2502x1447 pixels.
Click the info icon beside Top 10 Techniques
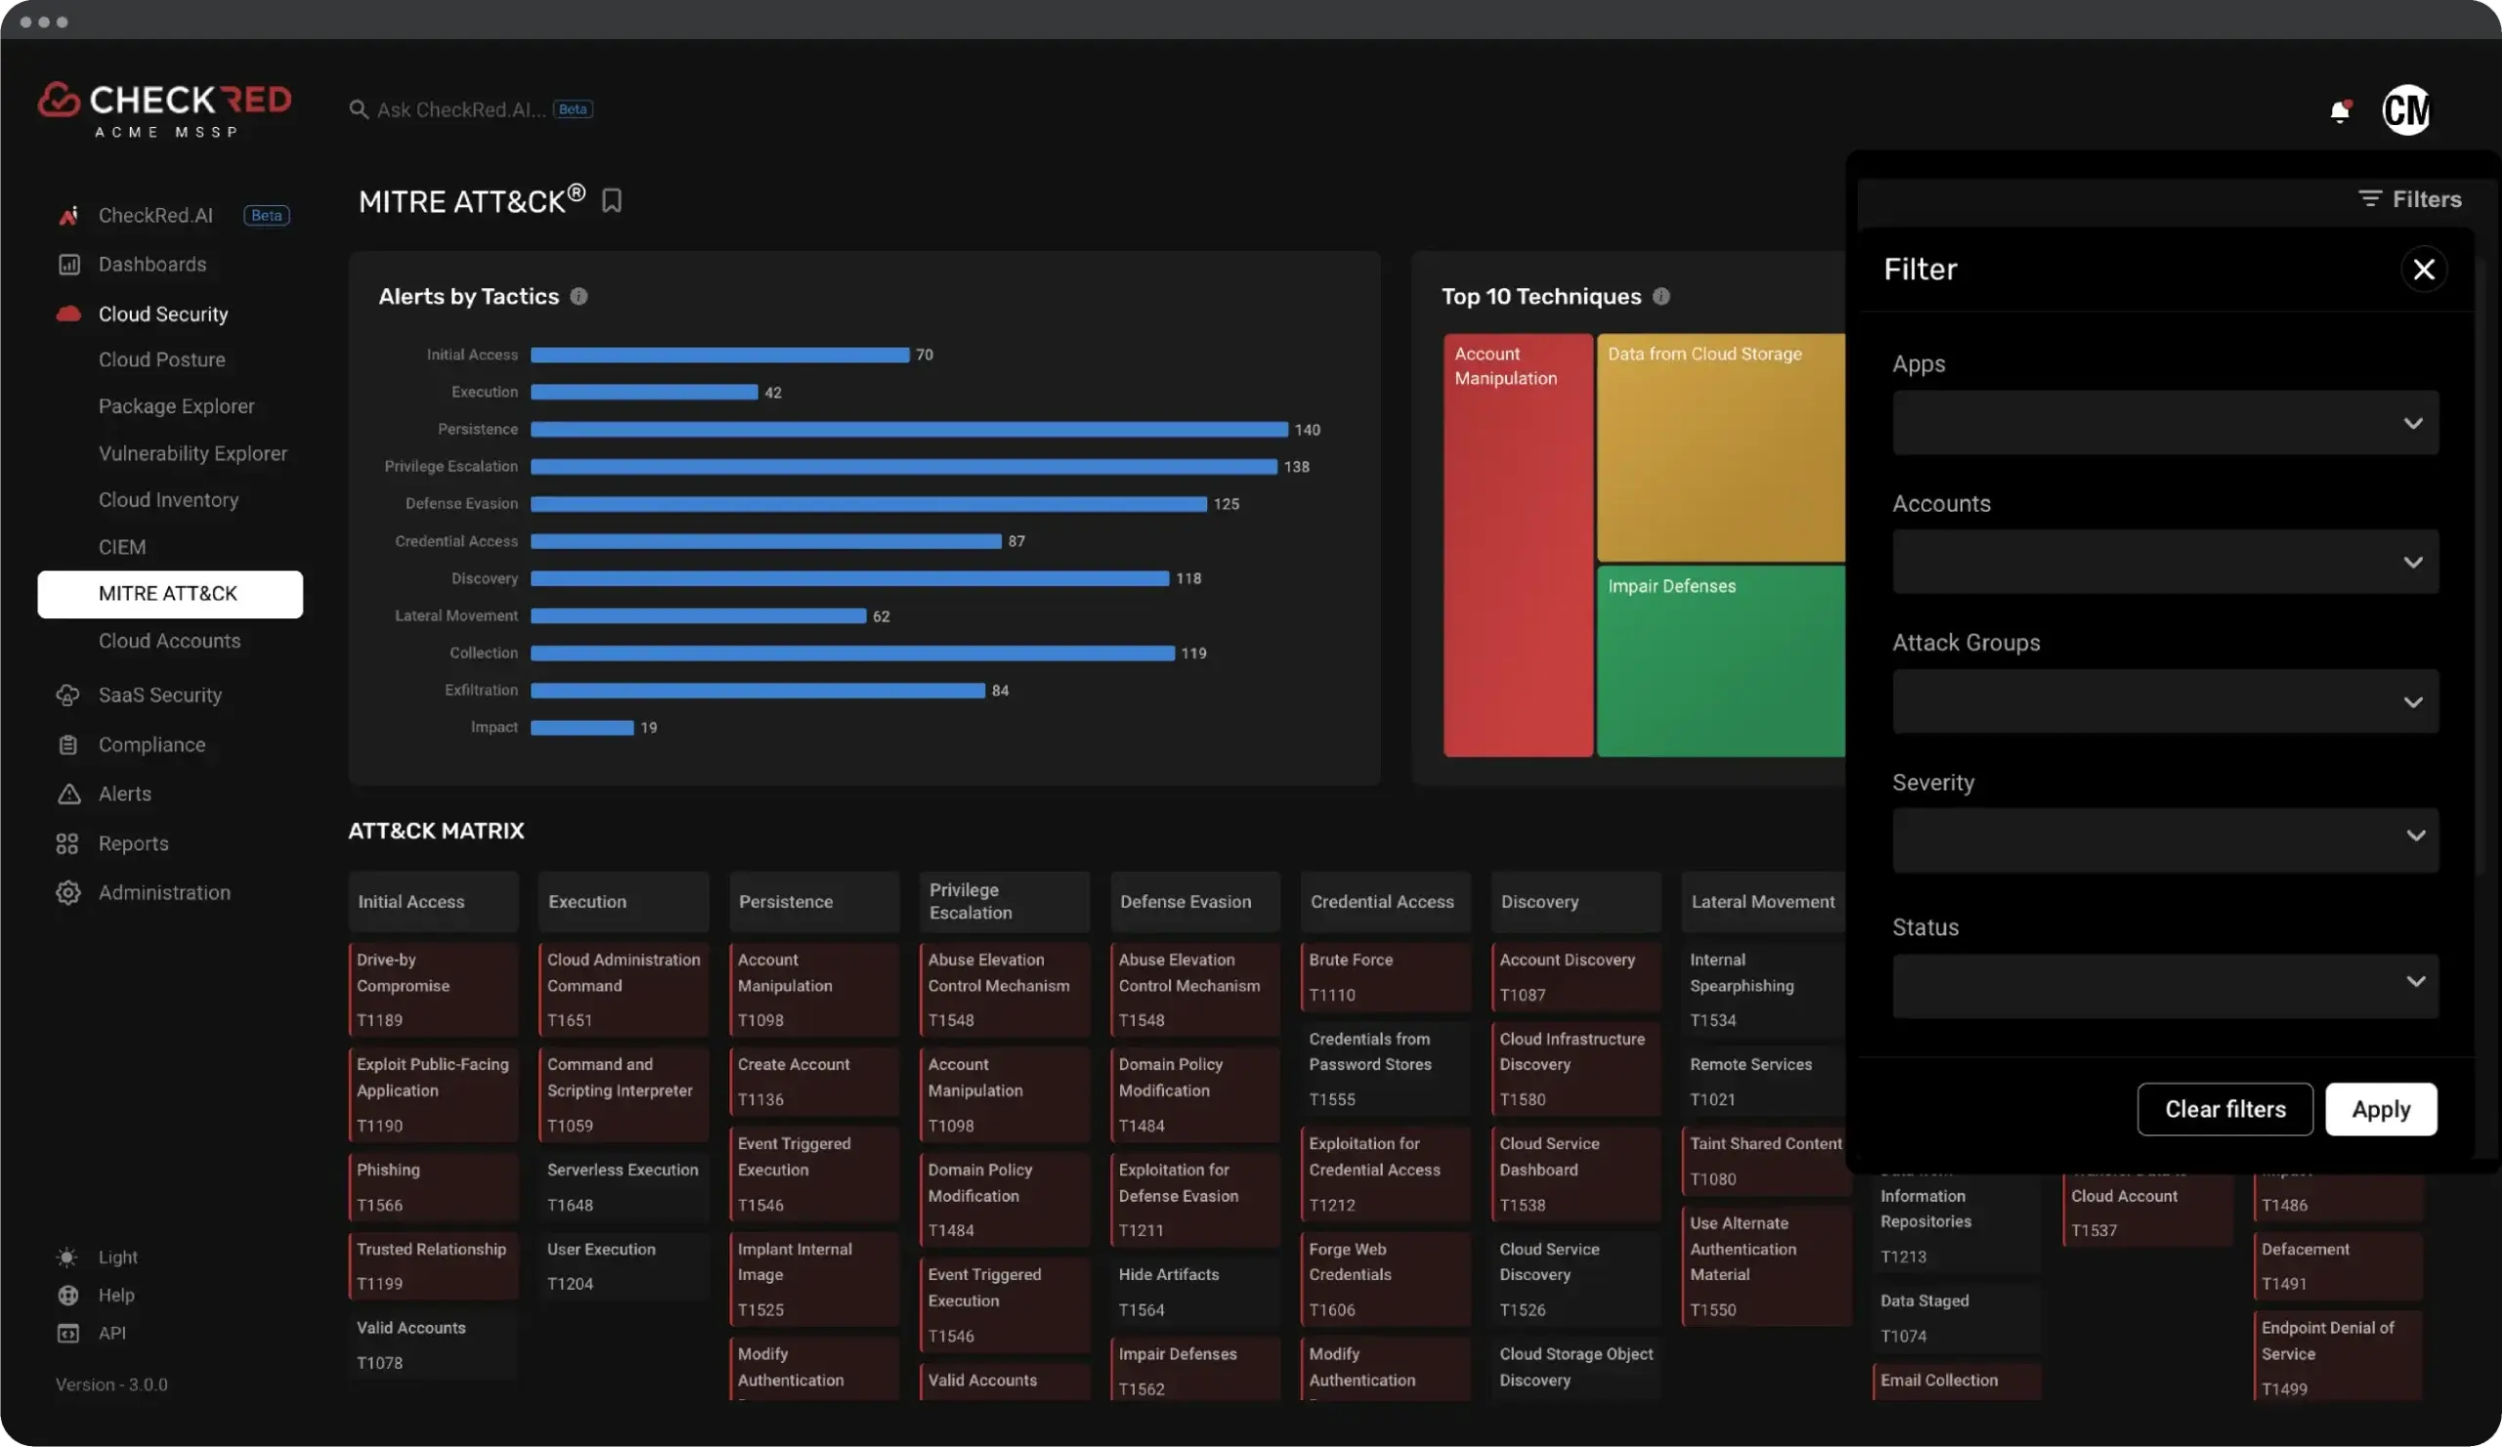[1661, 296]
